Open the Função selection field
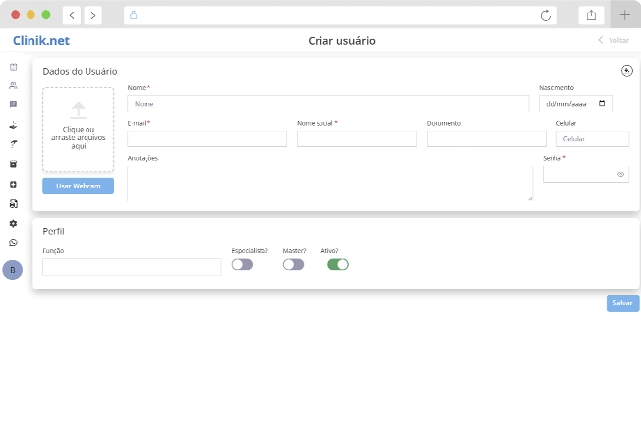This screenshot has width=641, height=429. [x=132, y=267]
